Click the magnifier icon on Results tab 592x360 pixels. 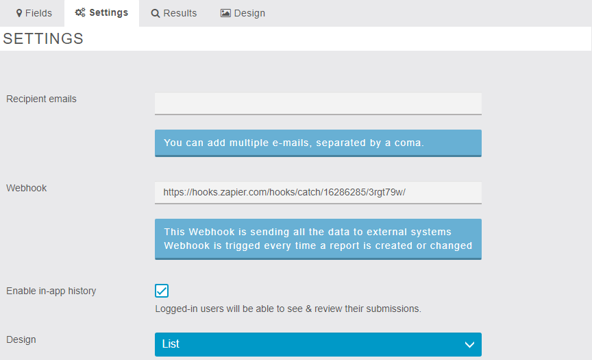coord(156,13)
